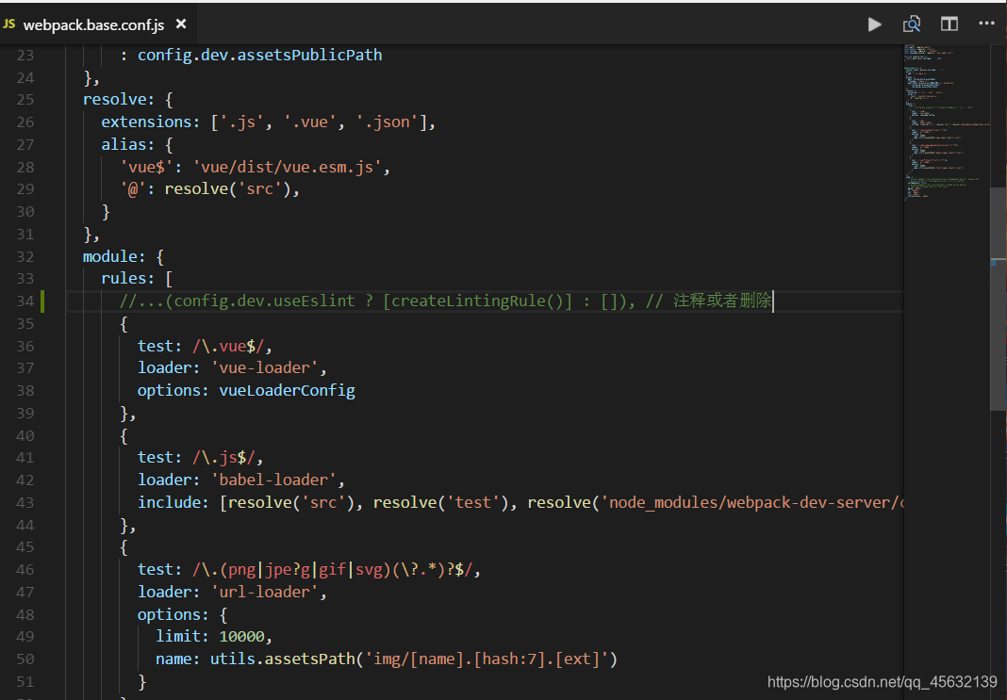
Task: Click 'module: {' on line 32
Action: (x=124, y=256)
